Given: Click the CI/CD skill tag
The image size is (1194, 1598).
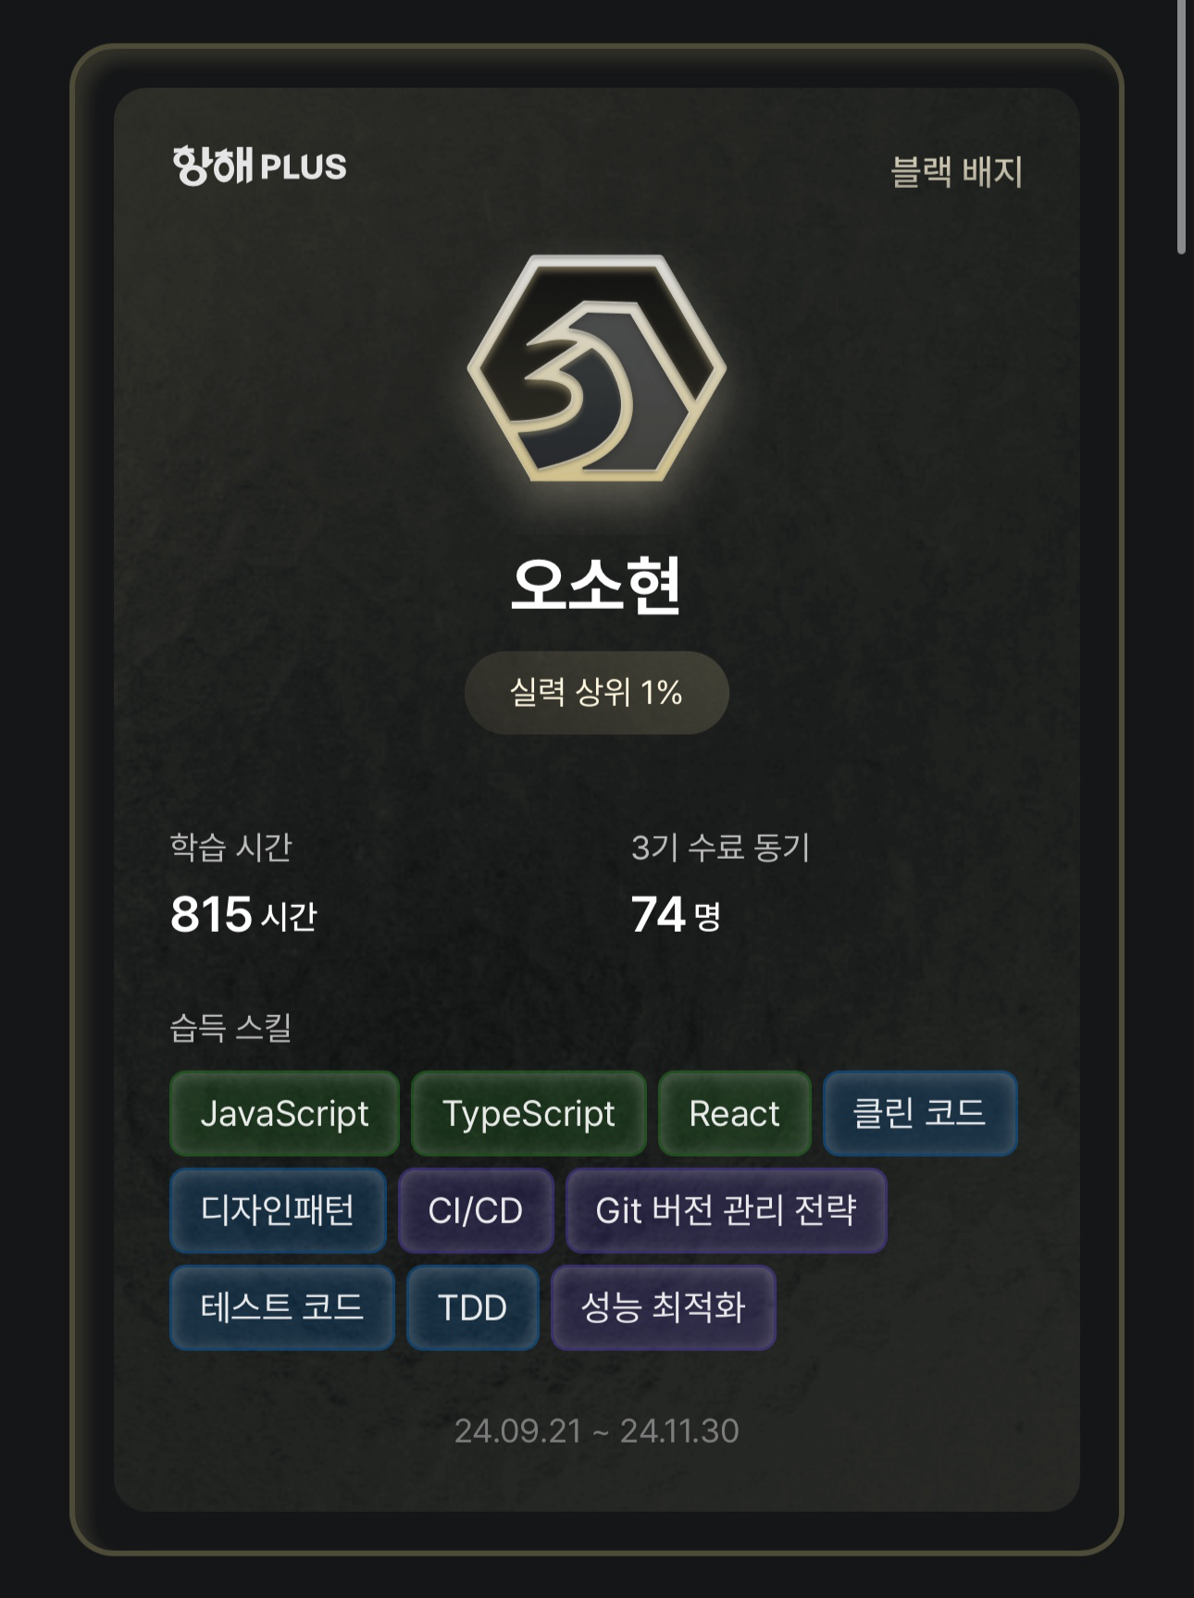Looking at the screenshot, I should pyautogui.click(x=476, y=1210).
